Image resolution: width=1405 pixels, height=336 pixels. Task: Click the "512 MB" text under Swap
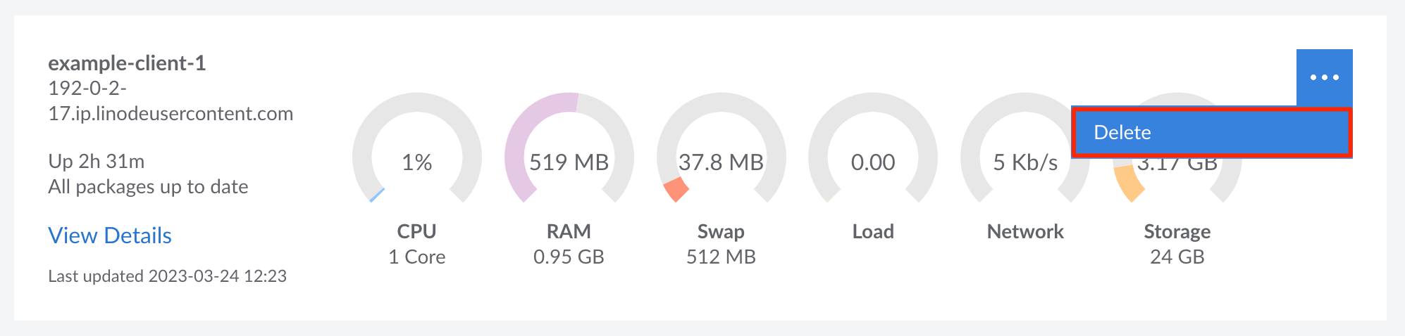click(721, 257)
